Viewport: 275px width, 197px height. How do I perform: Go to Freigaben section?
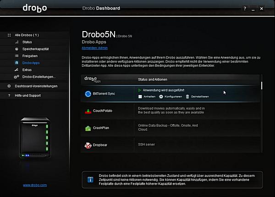30,56
